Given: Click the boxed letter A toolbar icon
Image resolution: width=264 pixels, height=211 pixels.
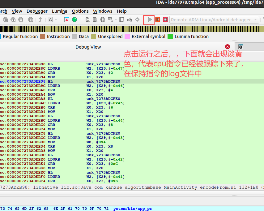Looking at the screenshot, I should pyautogui.click(x=50, y=19).
